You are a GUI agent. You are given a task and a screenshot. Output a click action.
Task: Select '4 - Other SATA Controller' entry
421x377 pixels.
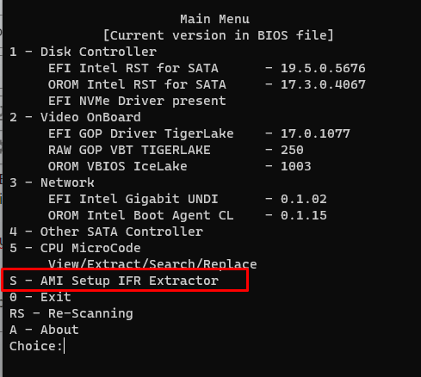106,232
